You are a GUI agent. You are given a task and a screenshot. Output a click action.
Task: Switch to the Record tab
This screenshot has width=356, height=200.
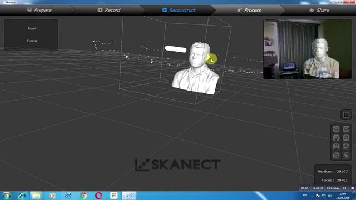pos(109,10)
